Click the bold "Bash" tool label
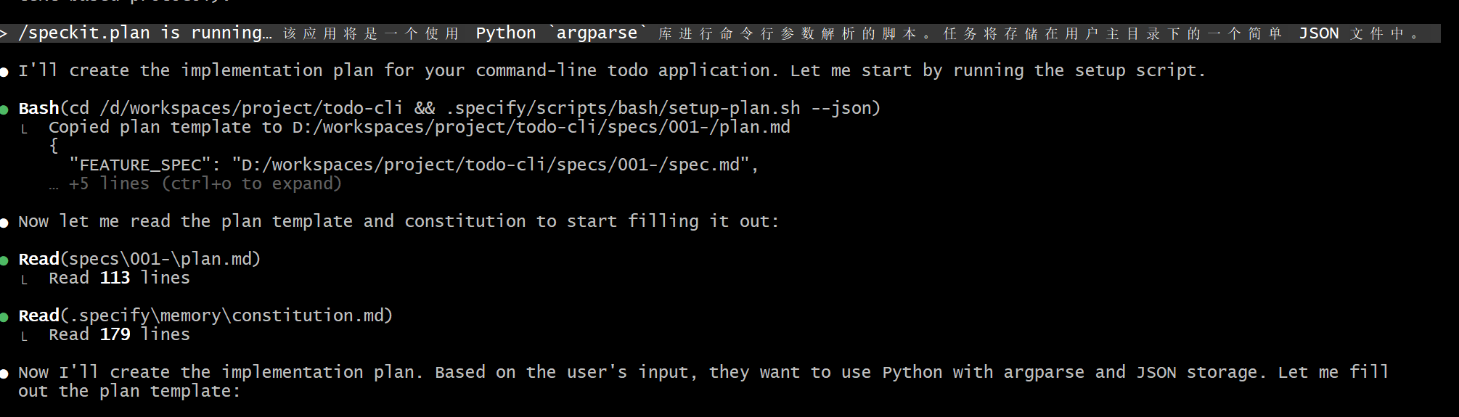The width and height of the screenshot is (1459, 417). [x=38, y=109]
